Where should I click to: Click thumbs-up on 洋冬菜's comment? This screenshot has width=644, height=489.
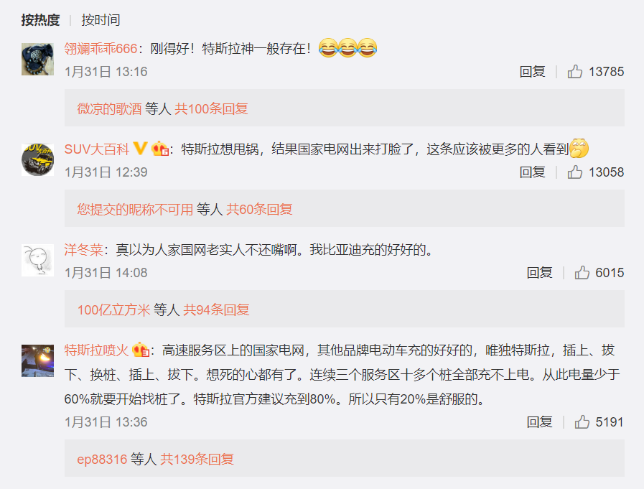click(x=582, y=272)
